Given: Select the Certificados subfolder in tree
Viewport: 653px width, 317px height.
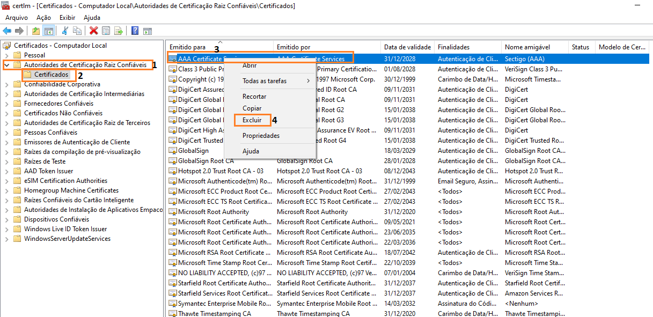Looking at the screenshot, I should (51, 75).
